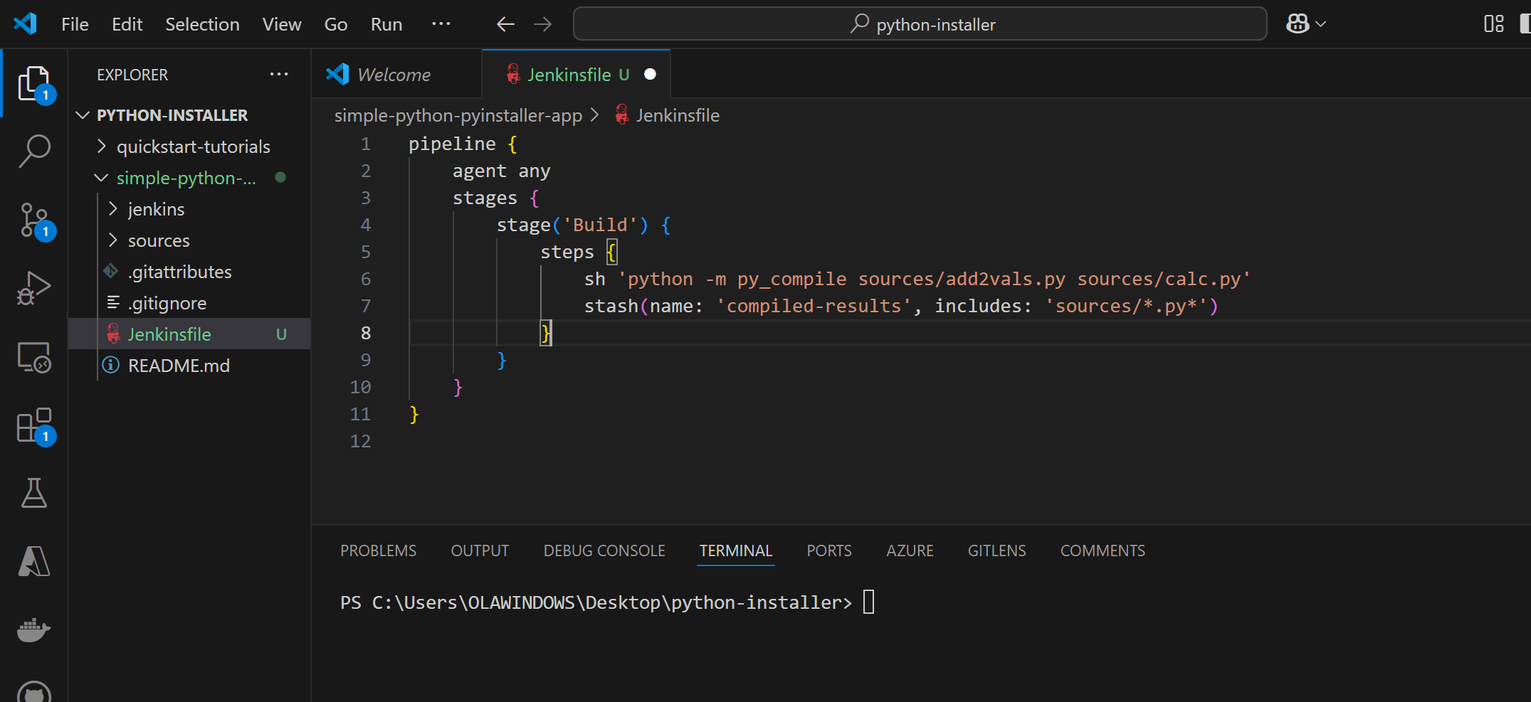Image resolution: width=1531 pixels, height=702 pixels.
Task: Click the EXPLORER panel title
Action: point(132,75)
